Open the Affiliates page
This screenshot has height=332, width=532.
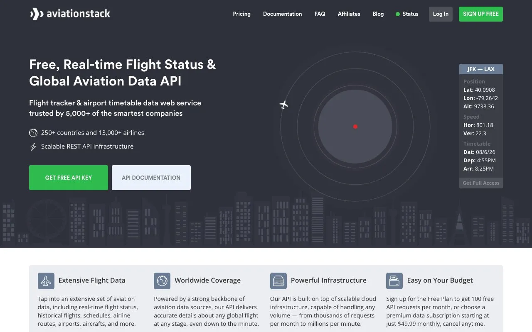point(349,14)
